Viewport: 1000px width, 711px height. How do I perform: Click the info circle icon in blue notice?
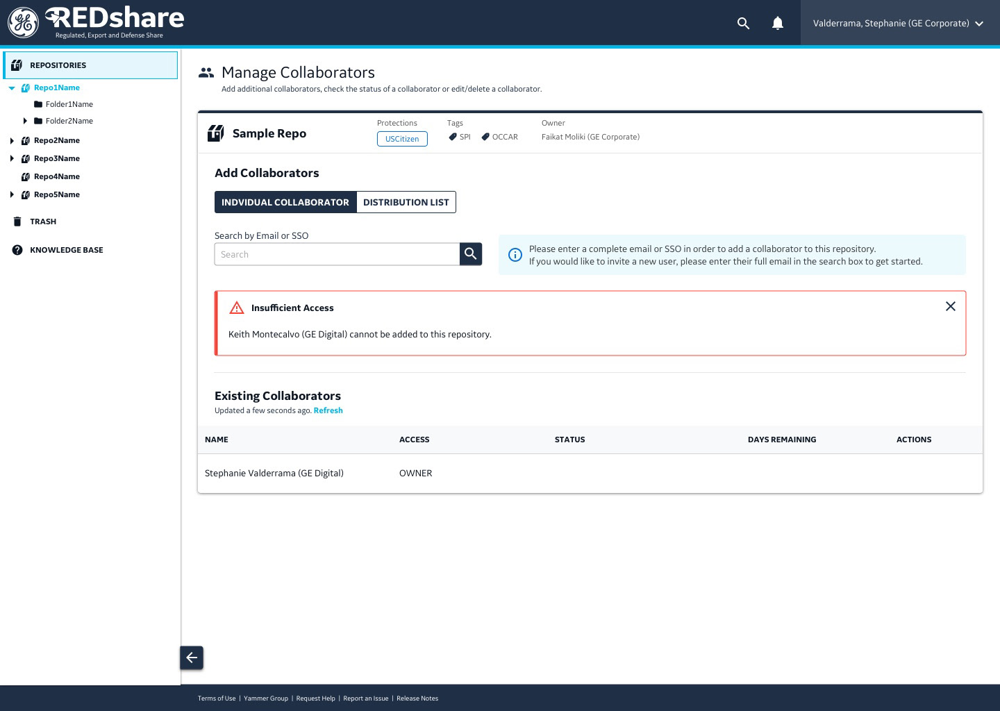click(x=515, y=255)
